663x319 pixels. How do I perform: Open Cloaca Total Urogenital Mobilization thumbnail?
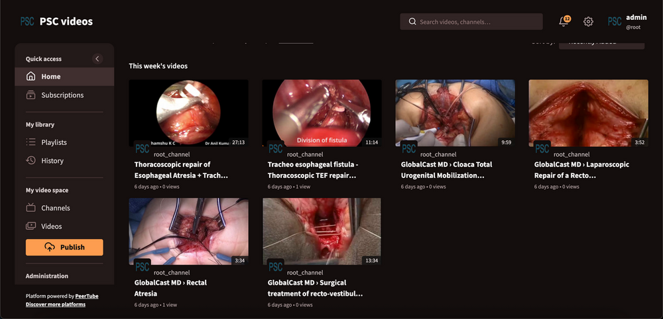(455, 113)
